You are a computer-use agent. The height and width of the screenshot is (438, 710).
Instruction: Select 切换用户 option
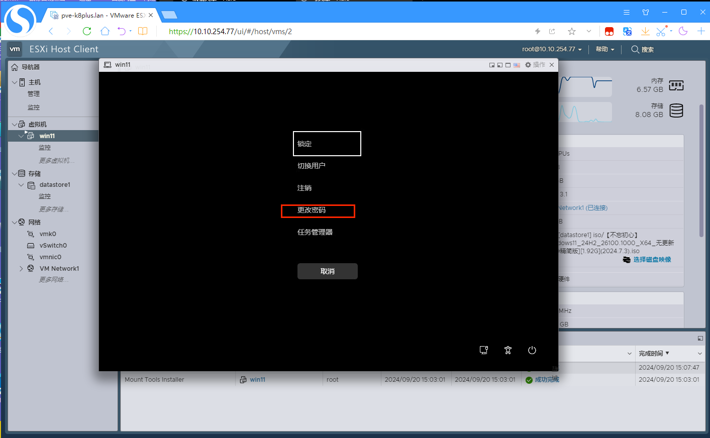coord(312,166)
